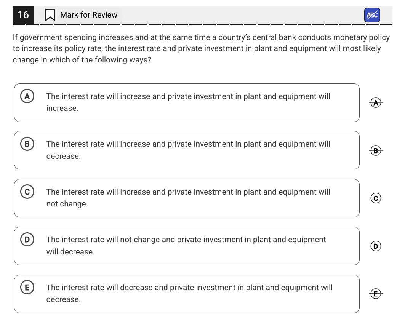Eliminate option E with its crossed-E icon
This screenshot has width=397, height=323.
pyautogui.click(x=376, y=294)
